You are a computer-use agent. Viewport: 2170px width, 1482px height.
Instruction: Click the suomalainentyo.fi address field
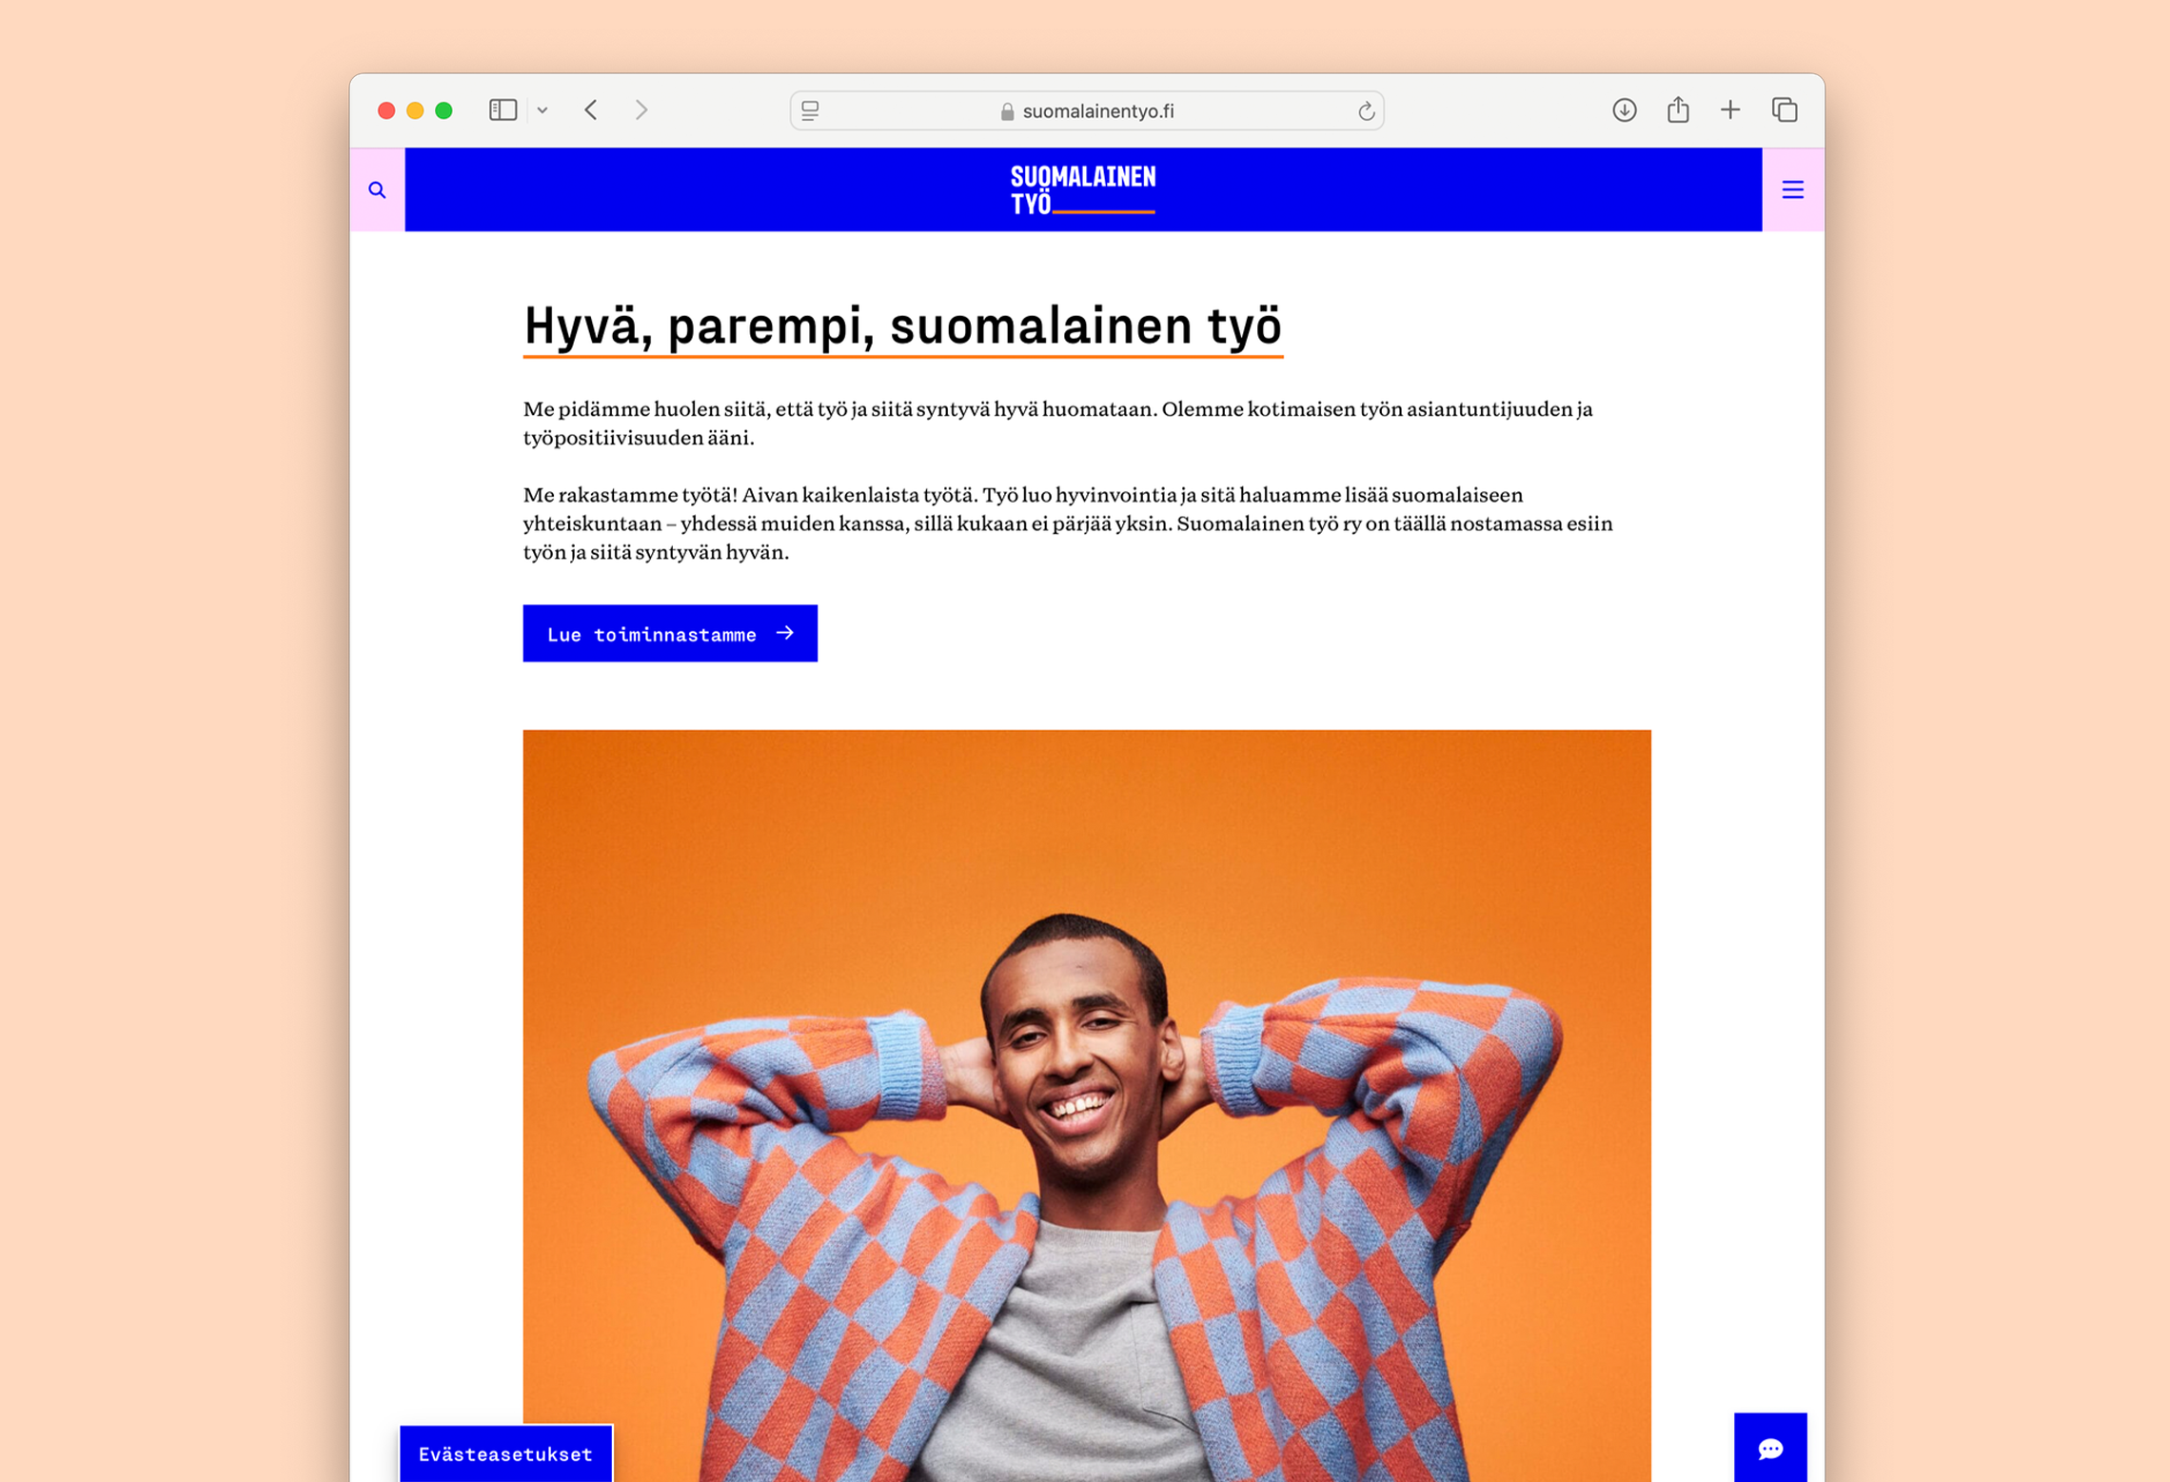1087,111
